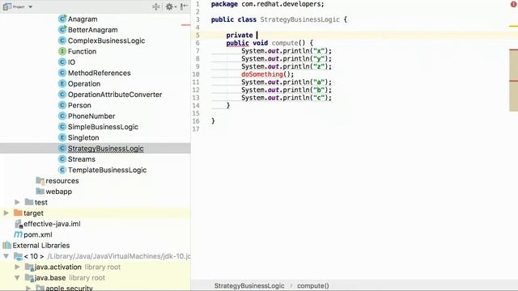Select effective-java.iml file

52,224
